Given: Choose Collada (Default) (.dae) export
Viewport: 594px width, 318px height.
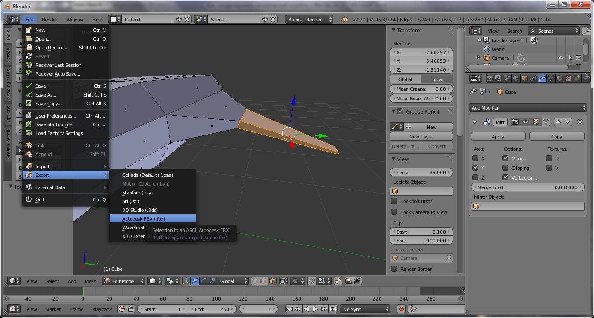Looking at the screenshot, I should (x=152, y=175).
